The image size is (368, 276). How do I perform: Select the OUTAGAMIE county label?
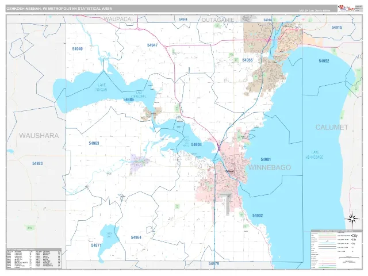(218, 20)
